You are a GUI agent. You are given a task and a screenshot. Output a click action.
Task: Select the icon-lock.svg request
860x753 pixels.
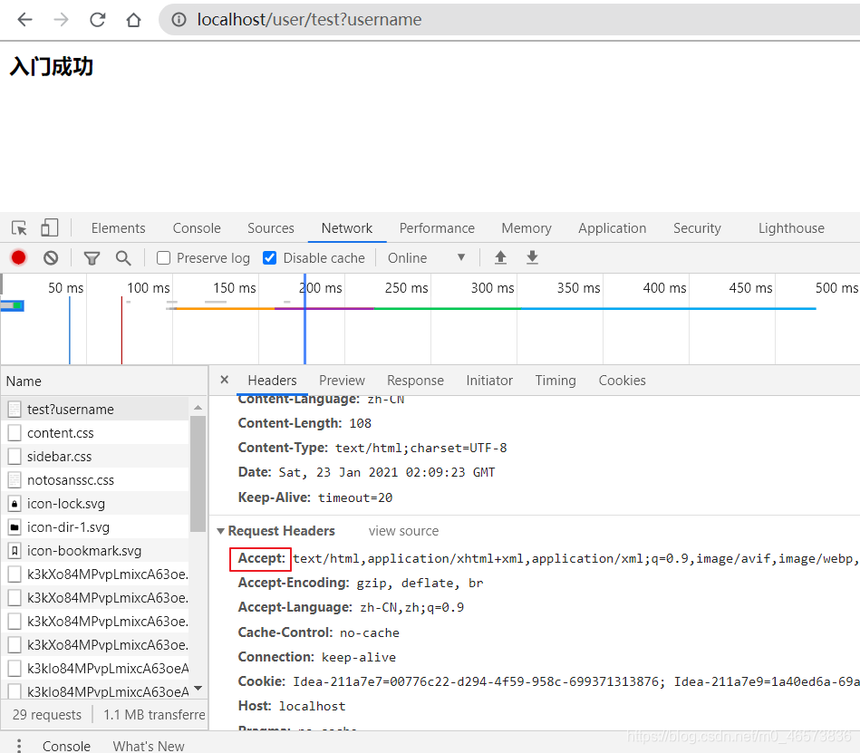[95, 504]
